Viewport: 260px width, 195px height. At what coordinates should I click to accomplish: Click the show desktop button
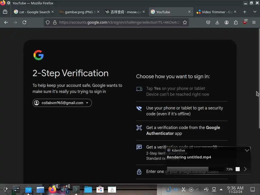point(253,189)
